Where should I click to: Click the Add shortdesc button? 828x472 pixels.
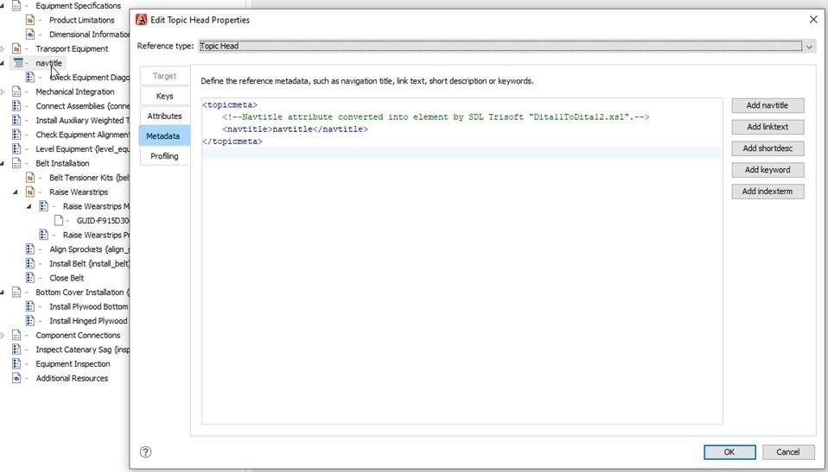767,148
